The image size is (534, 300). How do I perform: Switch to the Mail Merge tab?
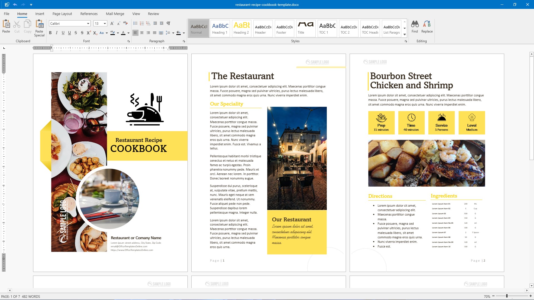click(115, 14)
